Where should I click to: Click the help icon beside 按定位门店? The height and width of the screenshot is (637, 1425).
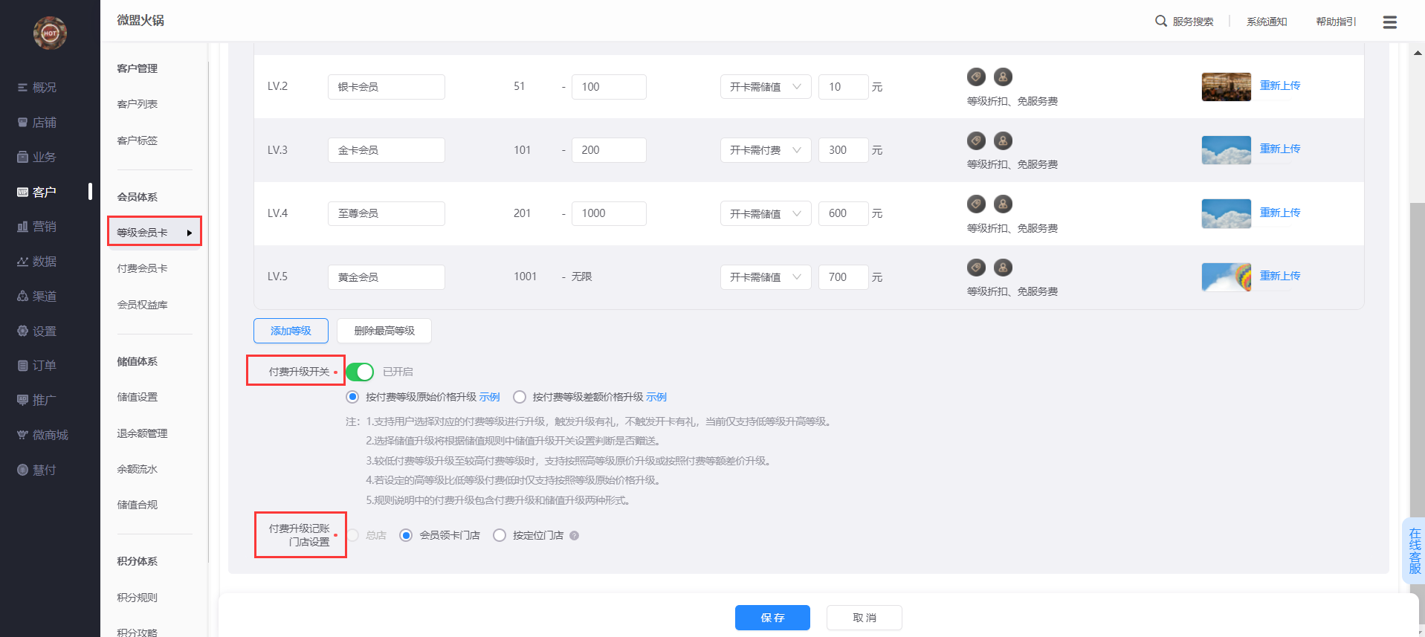coord(574,536)
